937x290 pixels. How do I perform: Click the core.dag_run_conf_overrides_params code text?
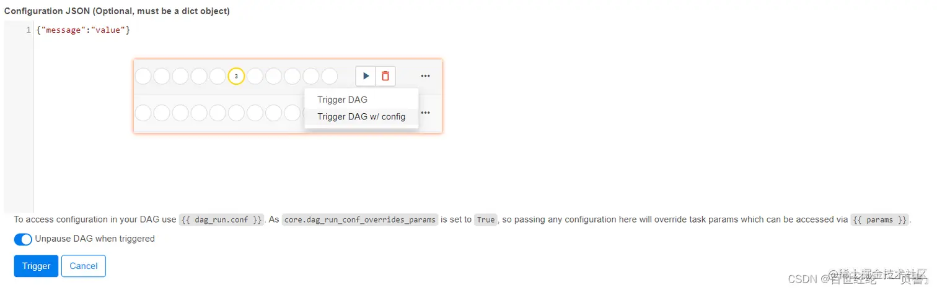click(x=360, y=220)
